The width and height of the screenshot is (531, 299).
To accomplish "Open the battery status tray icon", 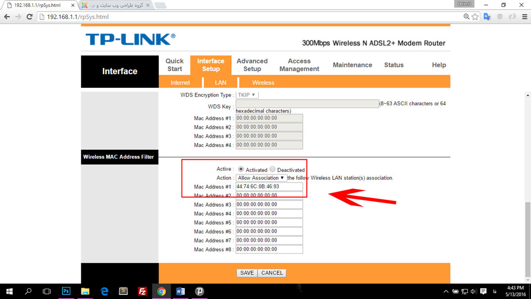I will click(x=455, y=292).
